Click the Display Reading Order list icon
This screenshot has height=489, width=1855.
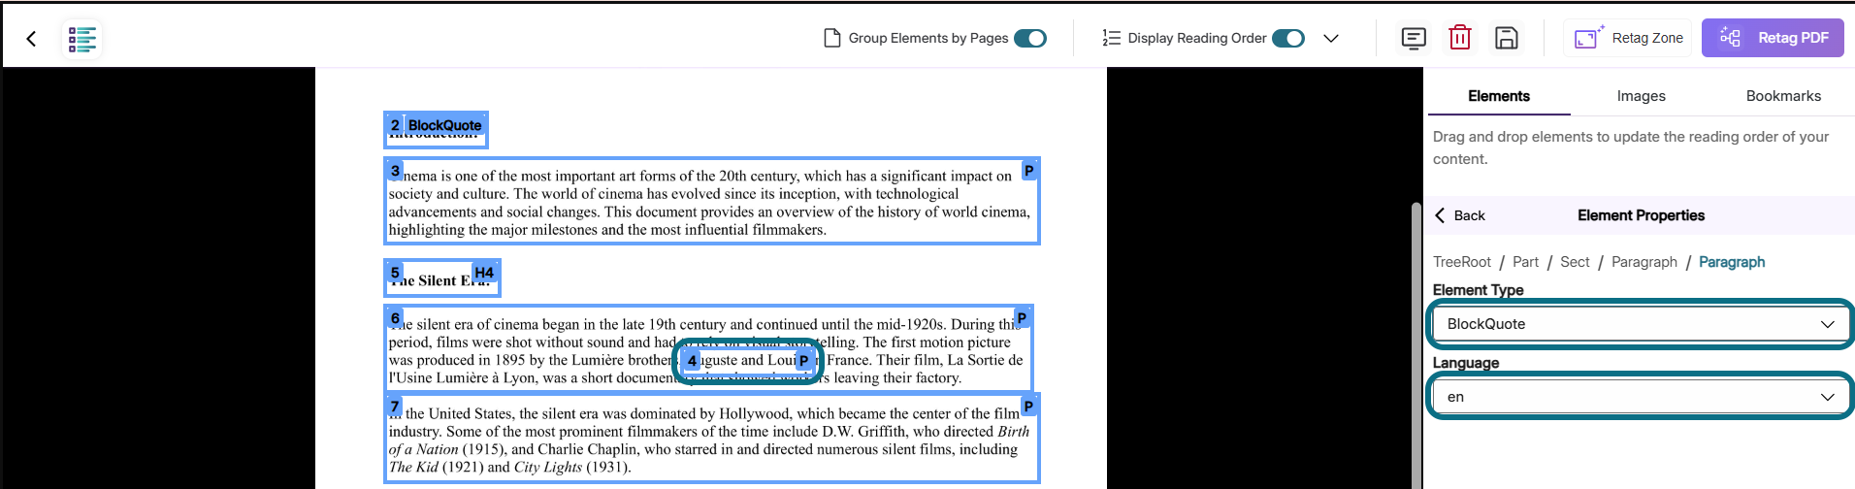click(x=1112, y=38)
